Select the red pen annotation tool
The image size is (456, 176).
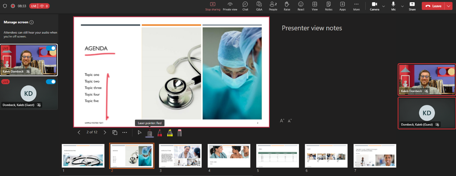point(160,133)
